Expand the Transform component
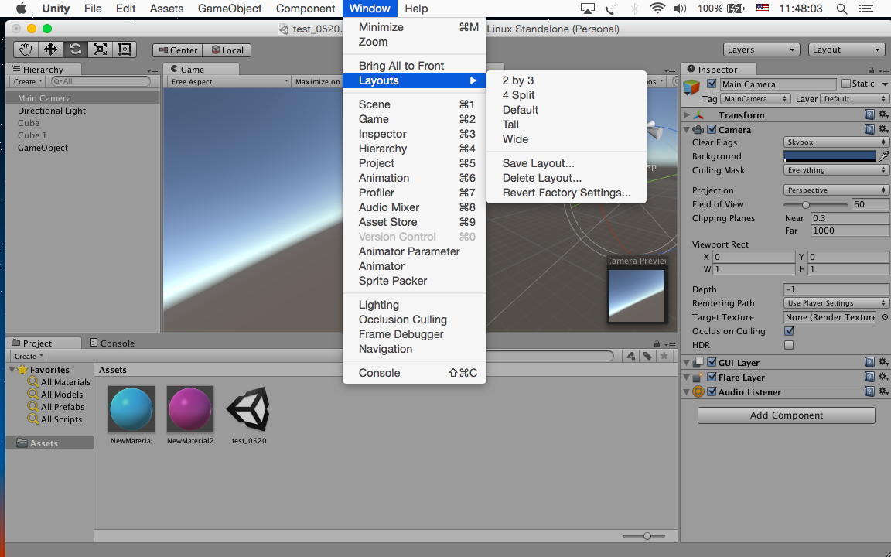The image size is (891, 557). pos(687,115)
